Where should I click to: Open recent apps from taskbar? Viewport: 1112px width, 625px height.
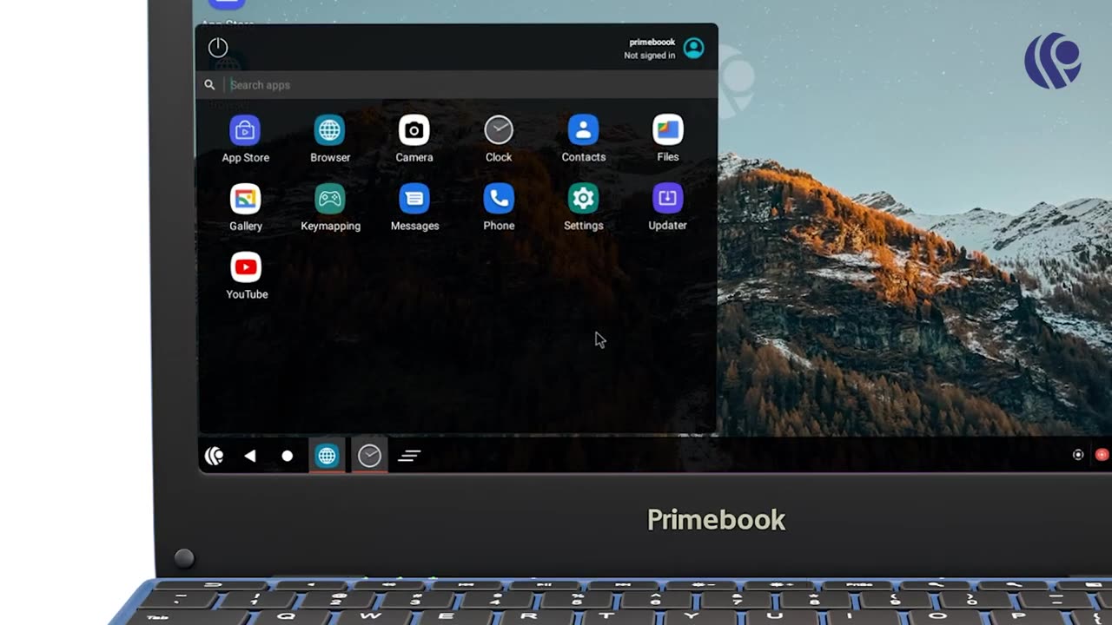click(409, 456)
